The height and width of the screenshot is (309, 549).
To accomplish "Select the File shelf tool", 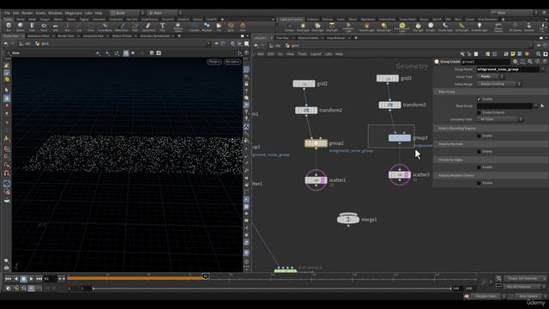I will [x=219, y=27].
